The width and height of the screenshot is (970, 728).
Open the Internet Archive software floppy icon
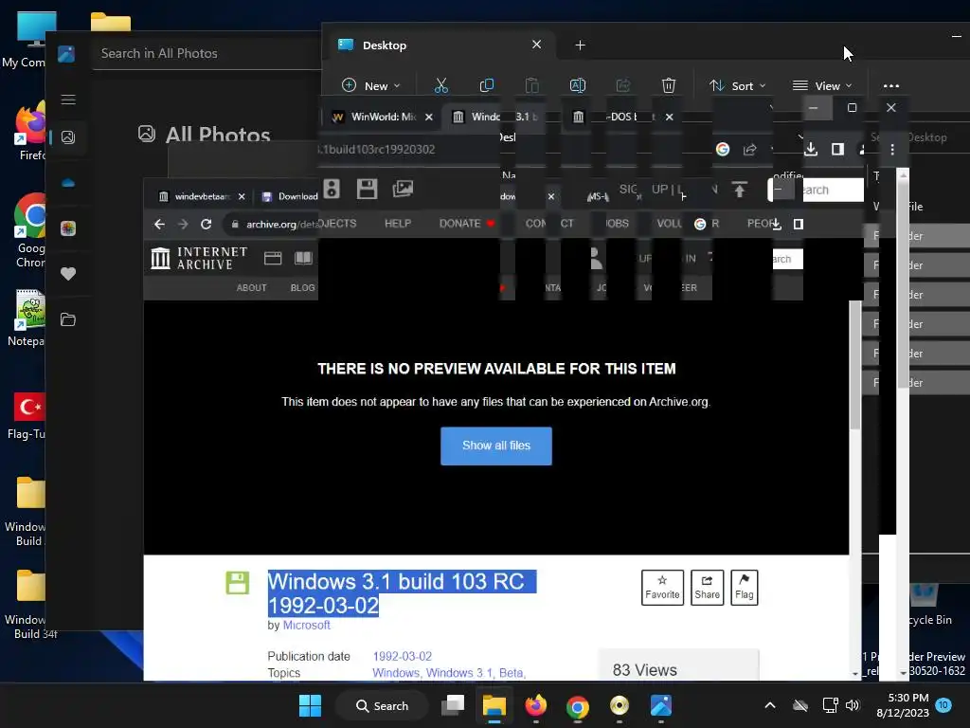pos(367,189)
